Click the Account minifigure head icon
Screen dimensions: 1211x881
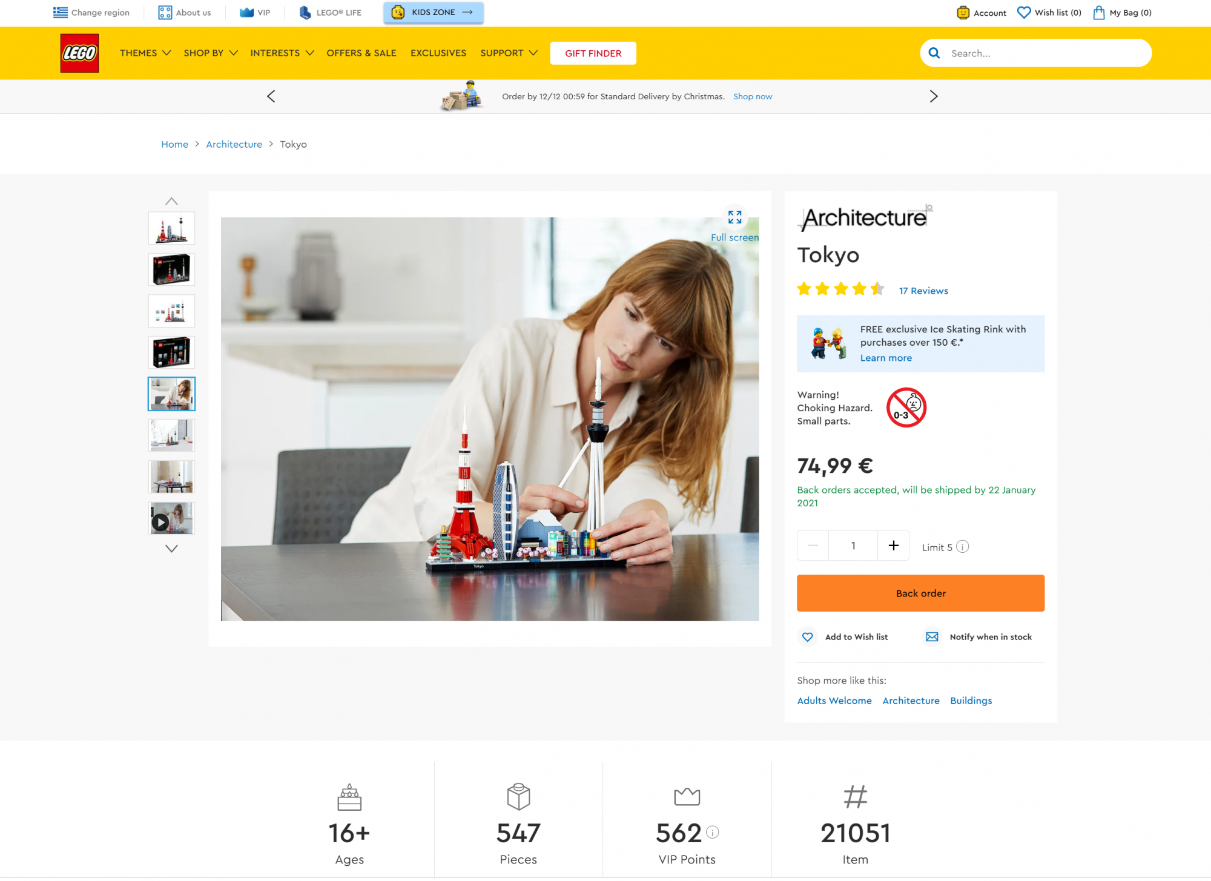[963, 13]
